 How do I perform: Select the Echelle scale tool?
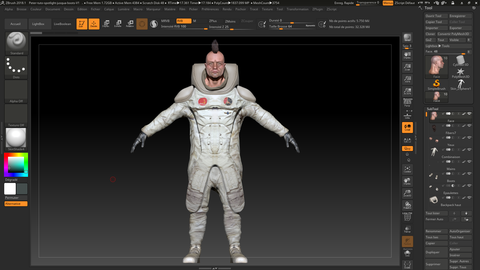(x=118, y=24)
